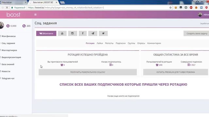Viewport: 209px width, 117px height.
Task: Open Мои финансы in sidebar
Action: tap(8, 36)
